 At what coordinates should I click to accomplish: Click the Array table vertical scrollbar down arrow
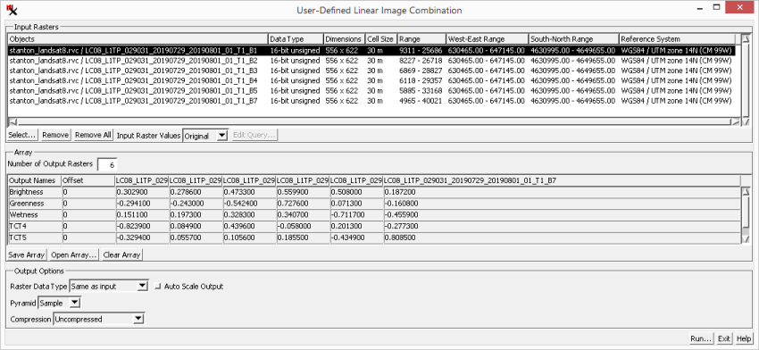click(746, 239)
